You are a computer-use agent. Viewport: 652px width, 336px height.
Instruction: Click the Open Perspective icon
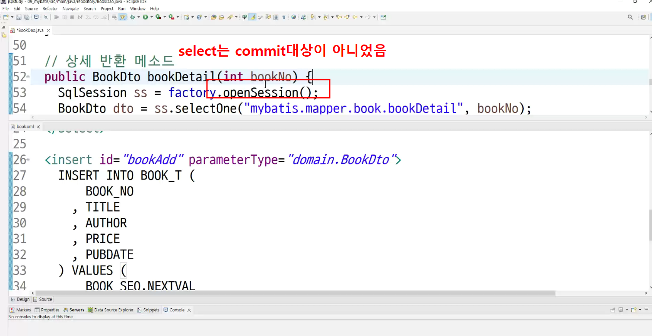click(643, 17)
